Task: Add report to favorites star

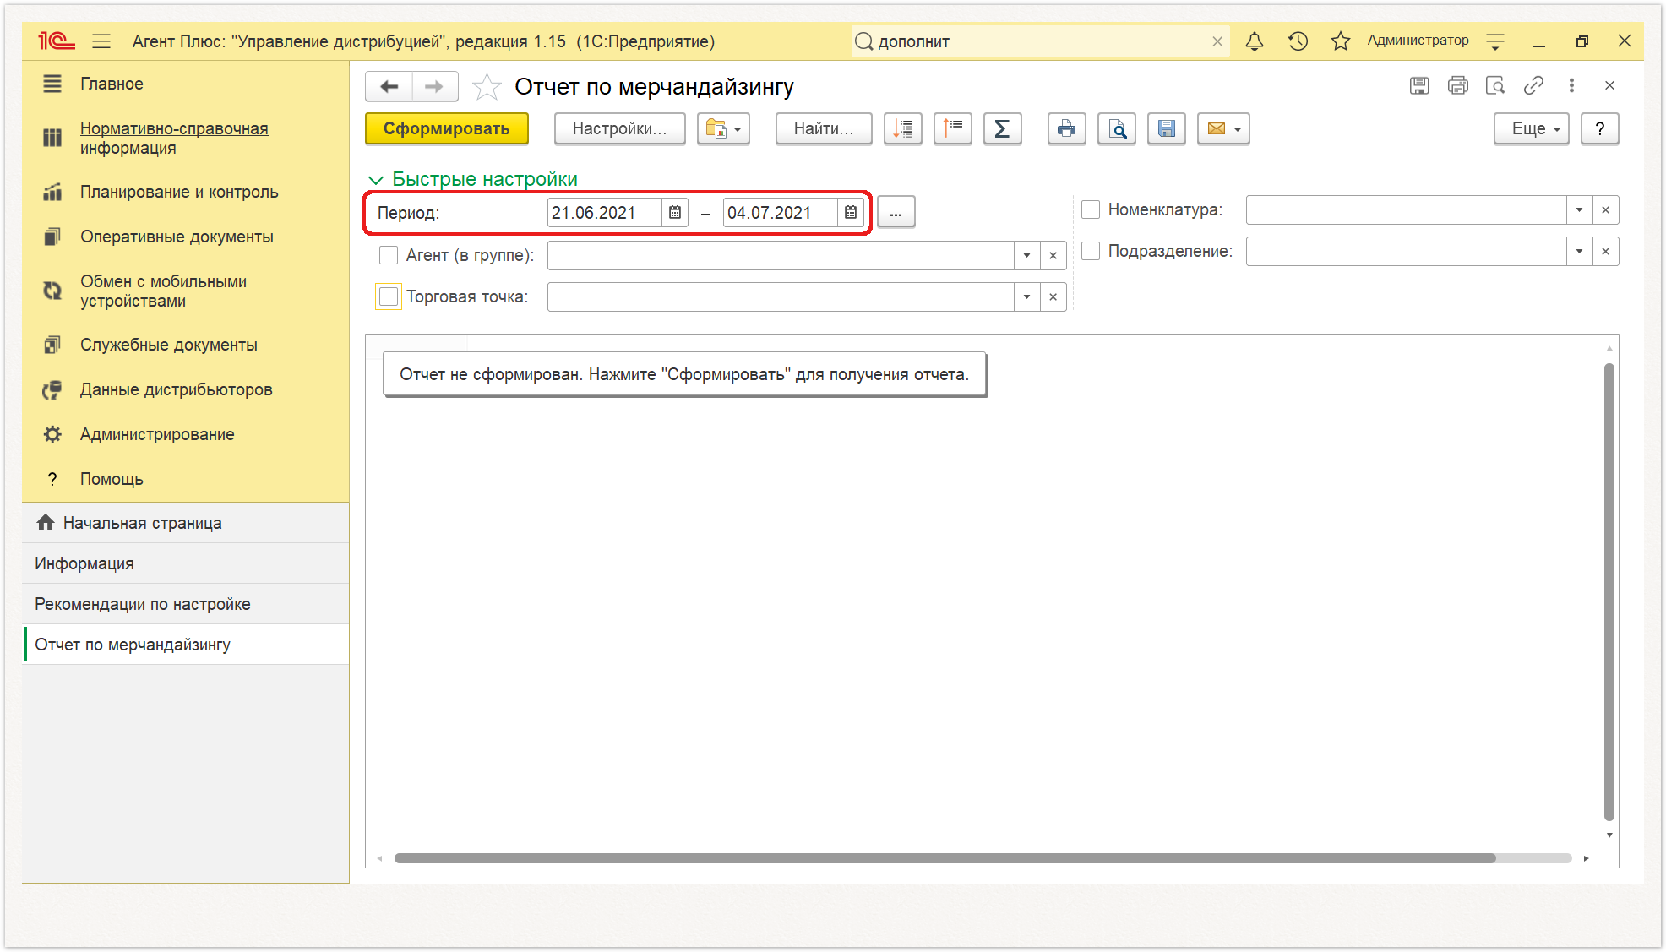Action: [487, 87]
